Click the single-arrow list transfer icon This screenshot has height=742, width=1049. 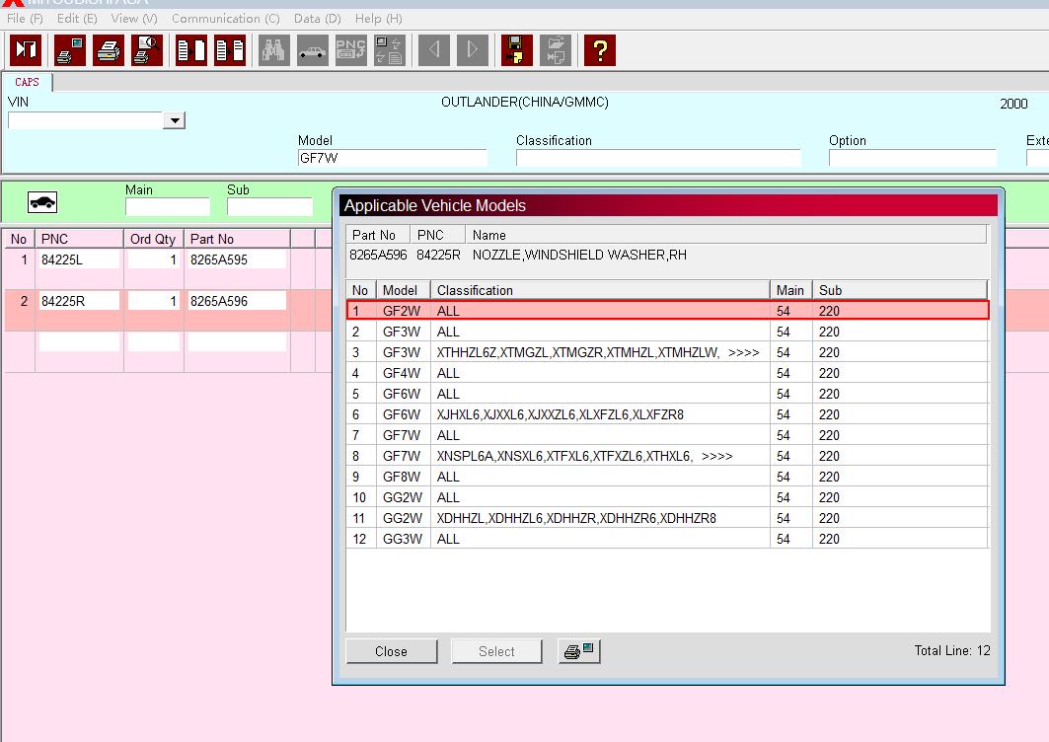[x=190, y=49]
